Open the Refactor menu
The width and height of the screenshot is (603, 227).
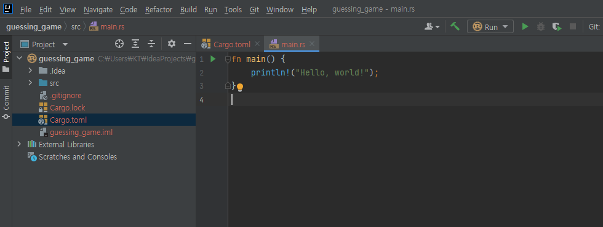pyautogui.click(x=159, y=10)
